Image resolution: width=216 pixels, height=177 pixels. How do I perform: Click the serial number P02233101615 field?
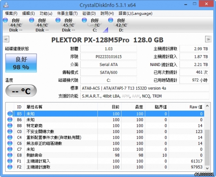point(109,57)
